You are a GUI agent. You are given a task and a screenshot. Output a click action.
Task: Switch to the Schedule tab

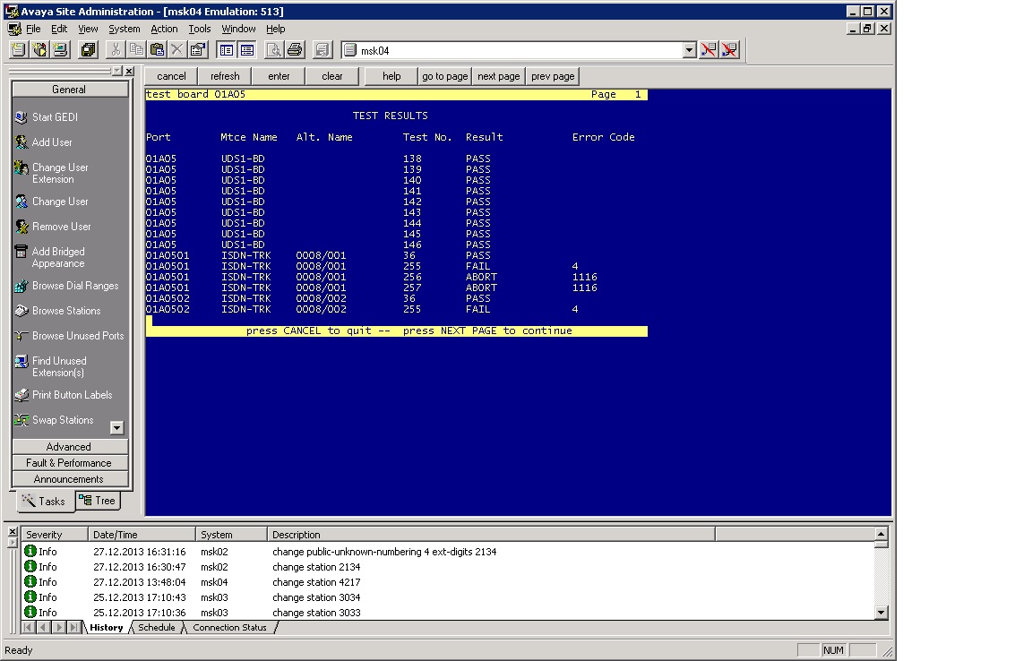tap(157, 628)
